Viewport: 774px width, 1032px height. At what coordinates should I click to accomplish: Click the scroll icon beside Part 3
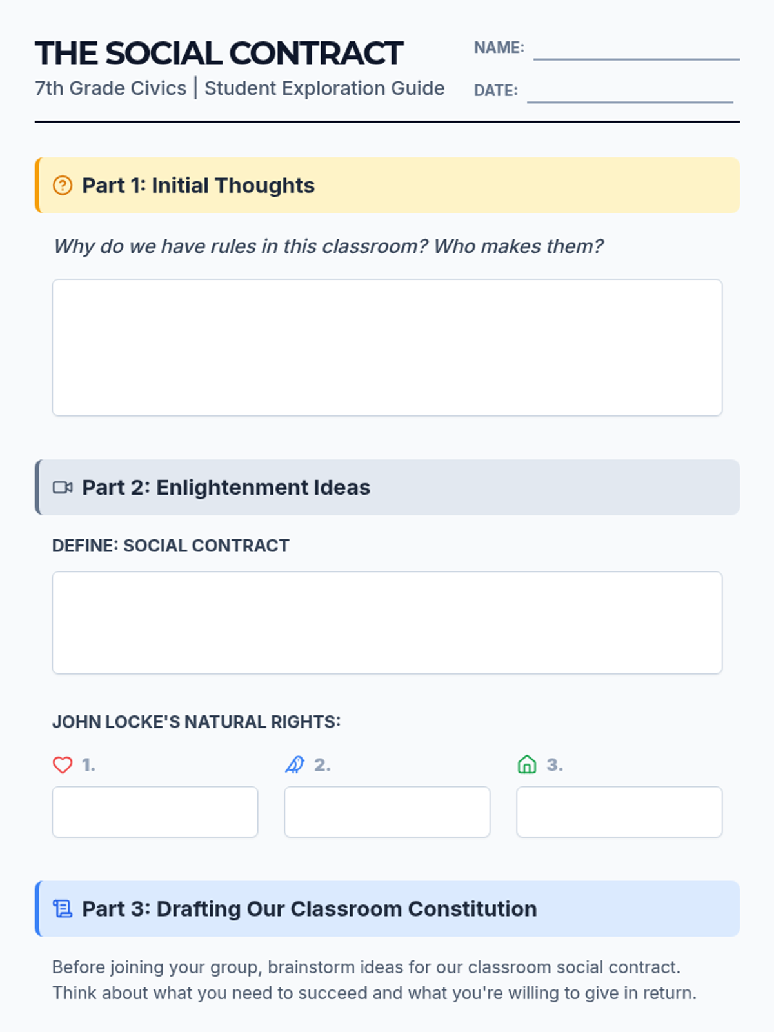(x=63, y=909)
